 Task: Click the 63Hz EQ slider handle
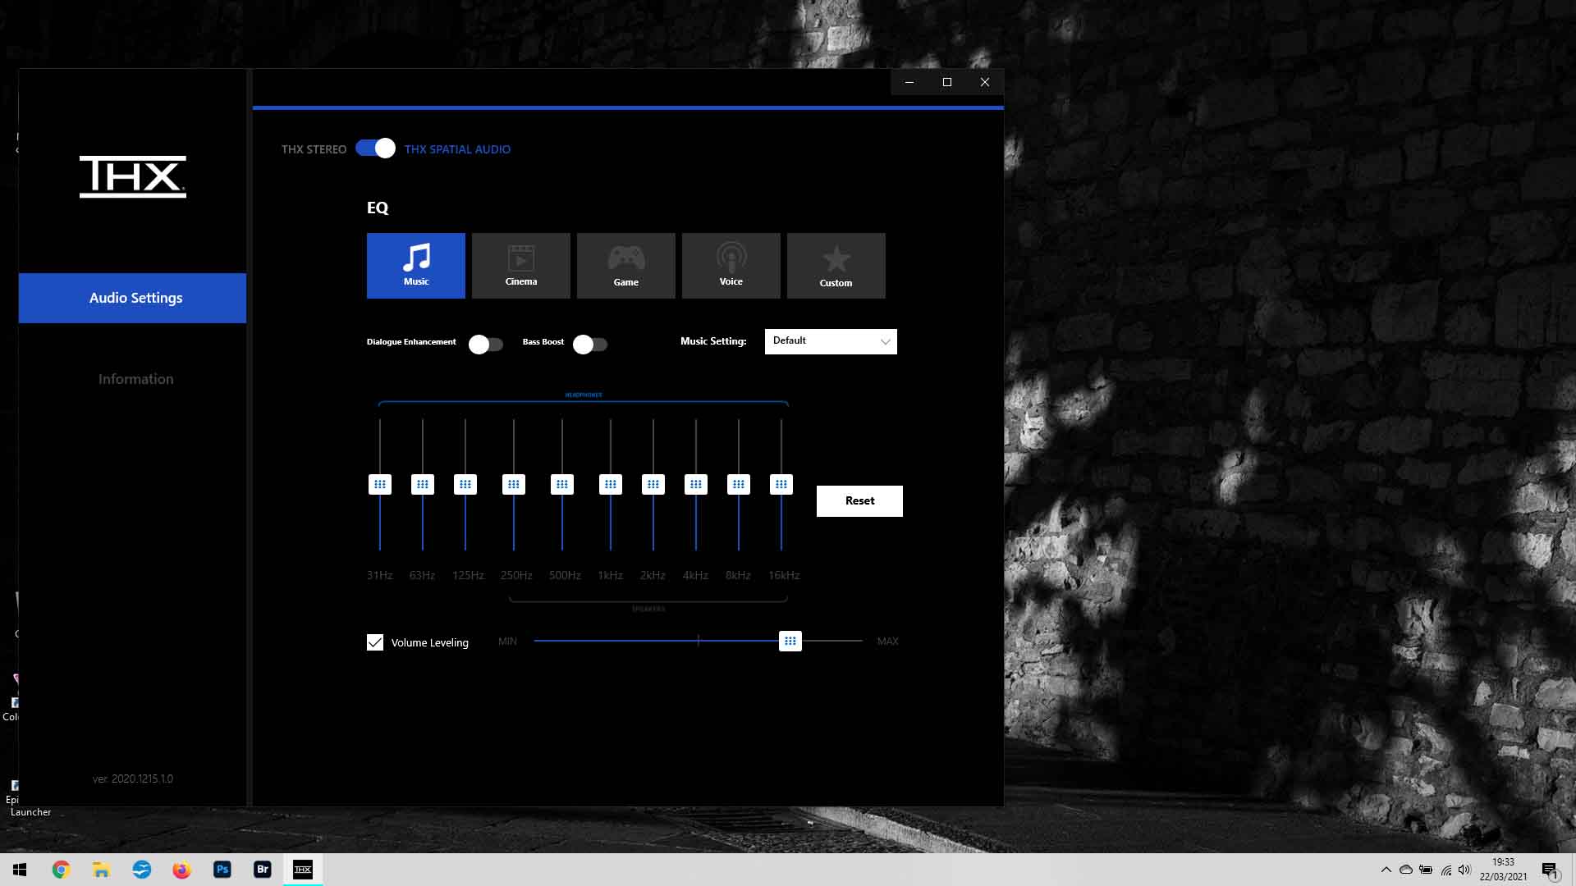(x=423, y=484)
